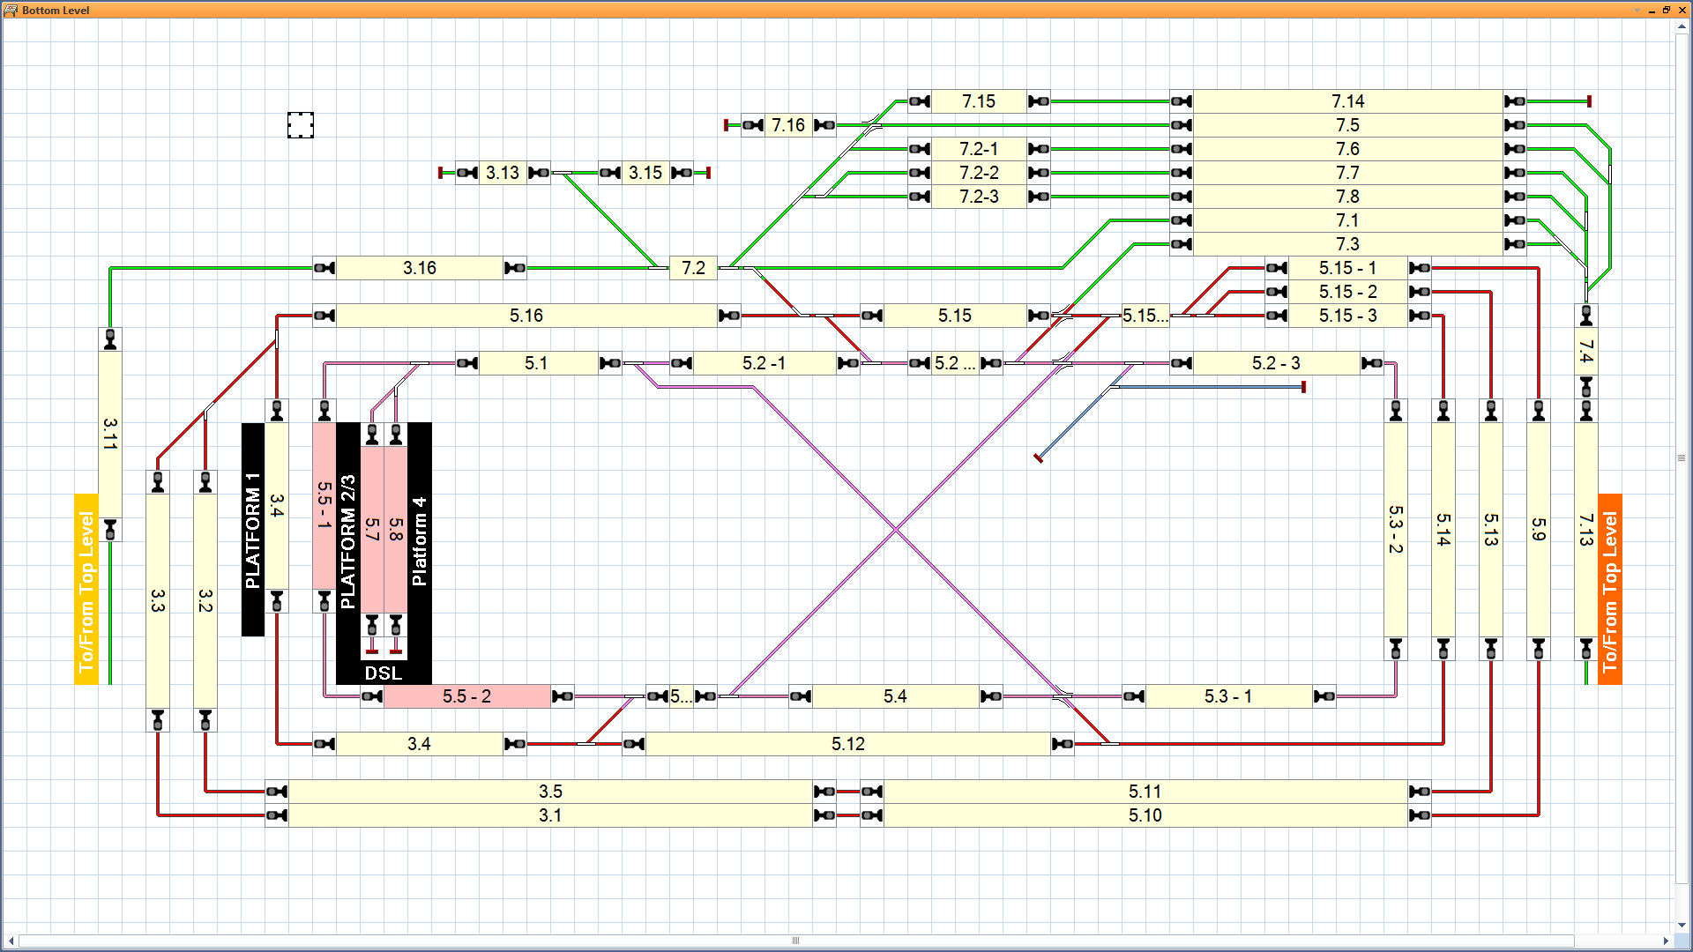Open window options dropdown arrow in title bar
This screenshot has height=952, width=1693.
pyautogui.click(x=1637, y=11)
